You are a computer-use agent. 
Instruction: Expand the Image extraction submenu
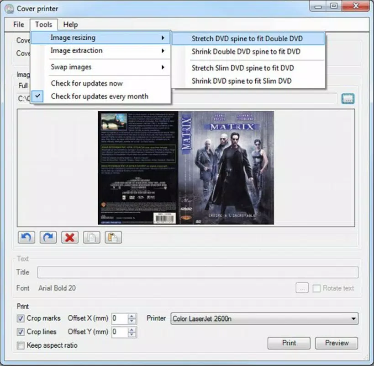point(100,51)
